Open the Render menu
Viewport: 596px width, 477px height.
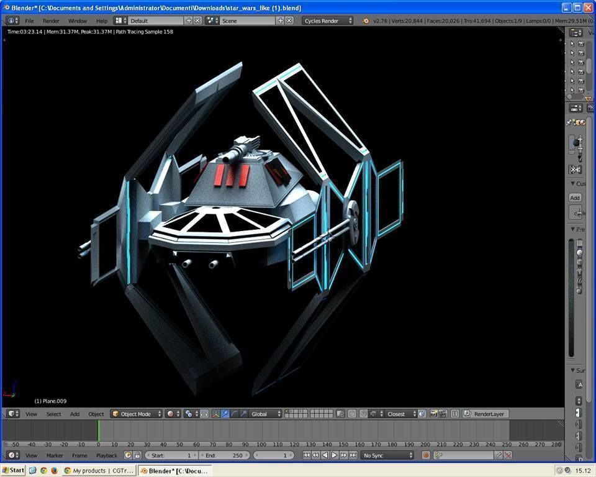(51, 21)
